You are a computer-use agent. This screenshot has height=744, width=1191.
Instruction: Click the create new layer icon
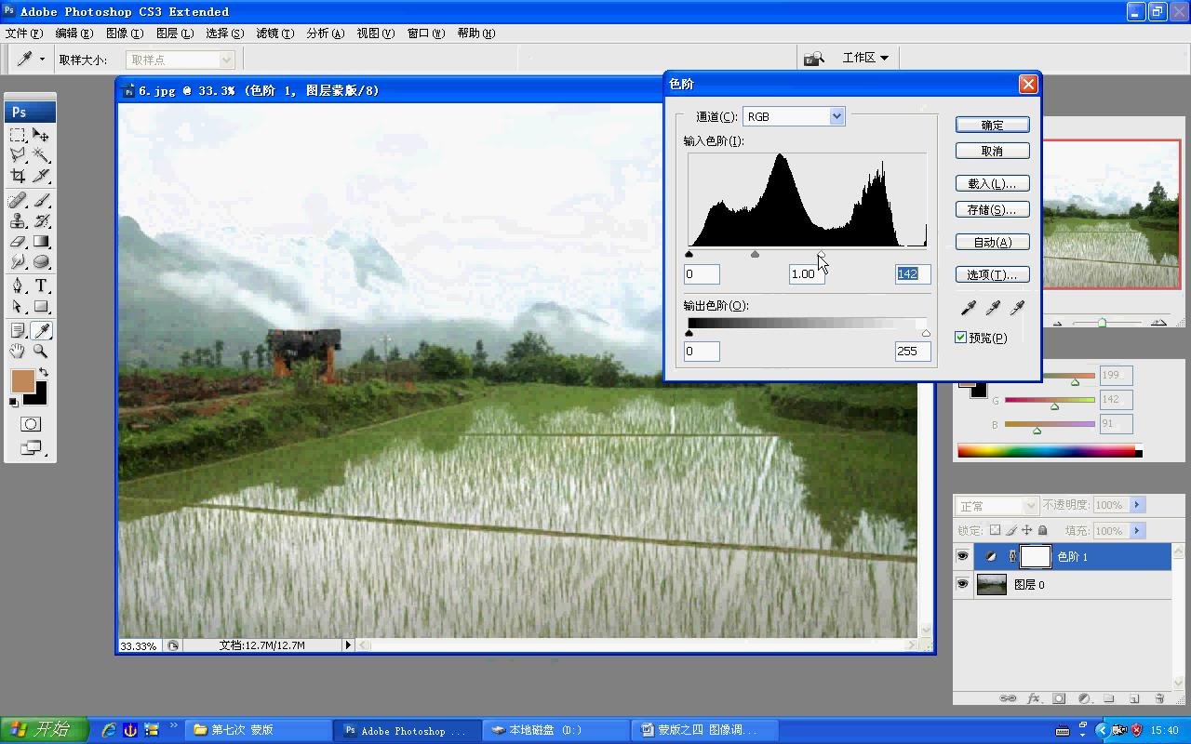pos(1134,697)
